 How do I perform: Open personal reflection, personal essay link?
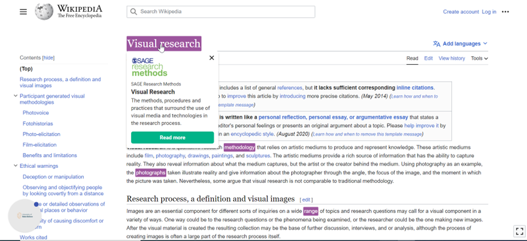point(333,117)
